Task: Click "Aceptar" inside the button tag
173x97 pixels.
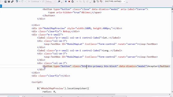Action: (153, 66)
